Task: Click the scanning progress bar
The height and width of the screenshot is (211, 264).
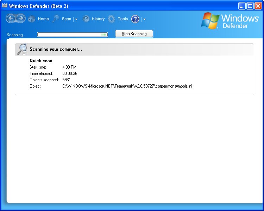Action: pyautogui.click(x=73, y=35)
